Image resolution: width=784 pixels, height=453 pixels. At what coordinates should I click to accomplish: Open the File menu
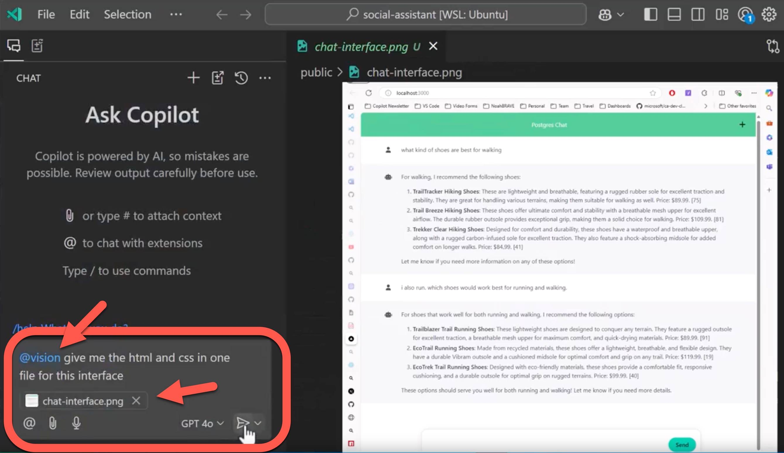(46, 14)
